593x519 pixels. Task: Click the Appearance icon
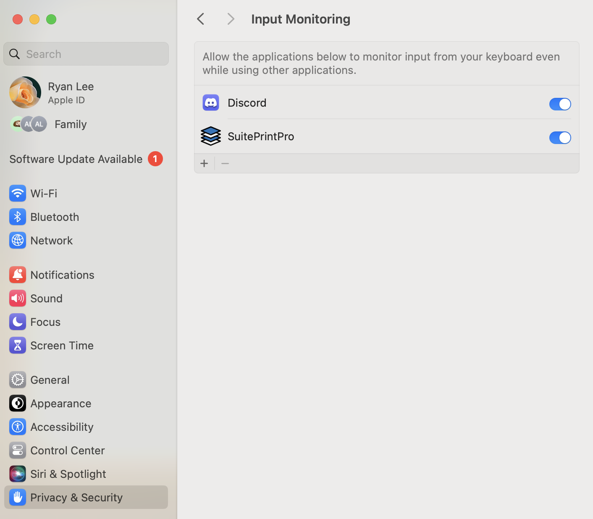pyautogui.click(x=18, y=403)
